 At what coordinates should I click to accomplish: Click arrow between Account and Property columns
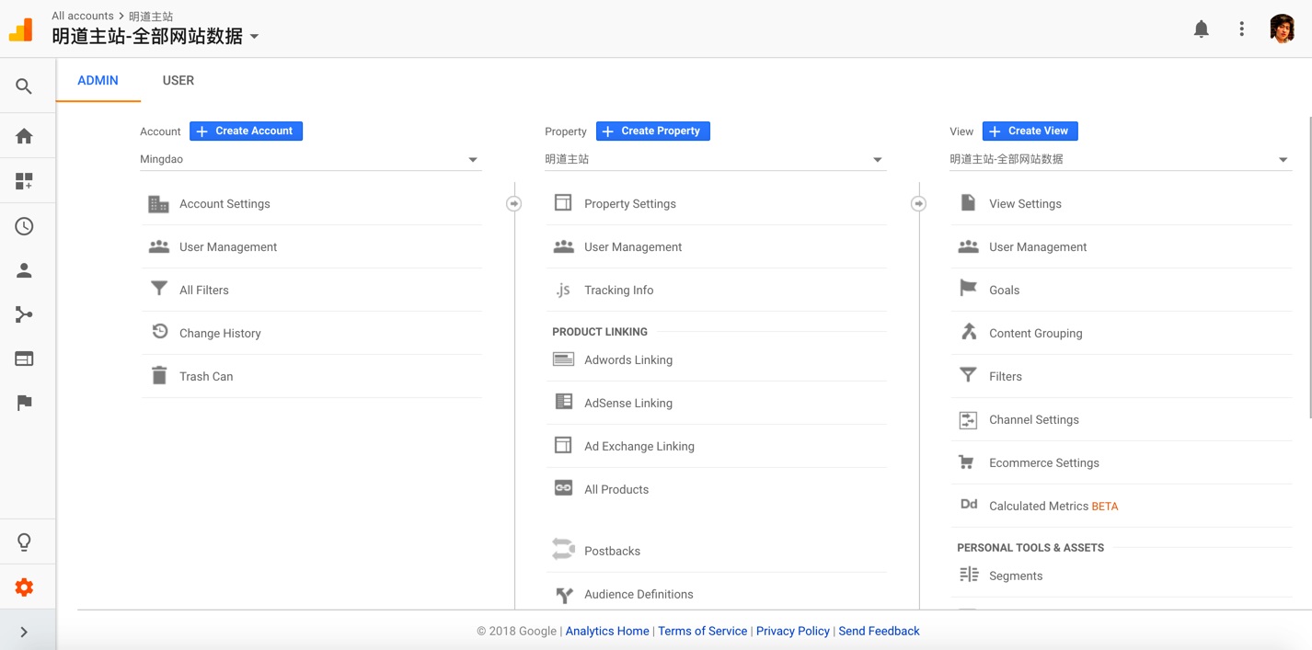click(x=513, y=203)
